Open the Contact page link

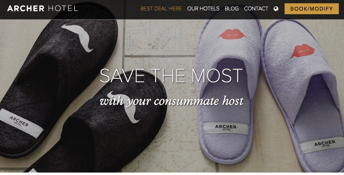[256, 9]
